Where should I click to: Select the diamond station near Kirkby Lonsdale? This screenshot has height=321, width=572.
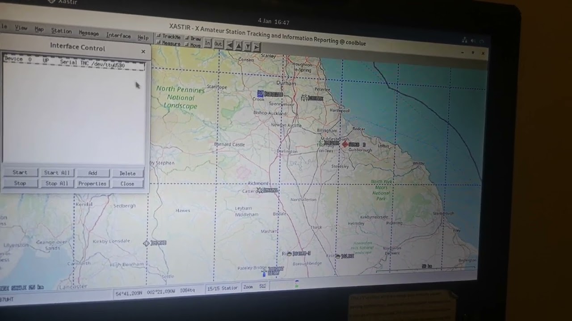click(146, 243)
